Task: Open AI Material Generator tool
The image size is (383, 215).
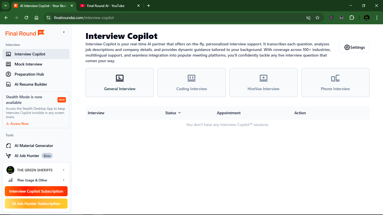Action: click(36, 146)
